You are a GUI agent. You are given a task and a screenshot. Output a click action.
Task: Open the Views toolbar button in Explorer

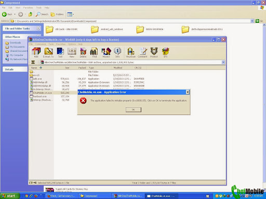coord(70,15)
